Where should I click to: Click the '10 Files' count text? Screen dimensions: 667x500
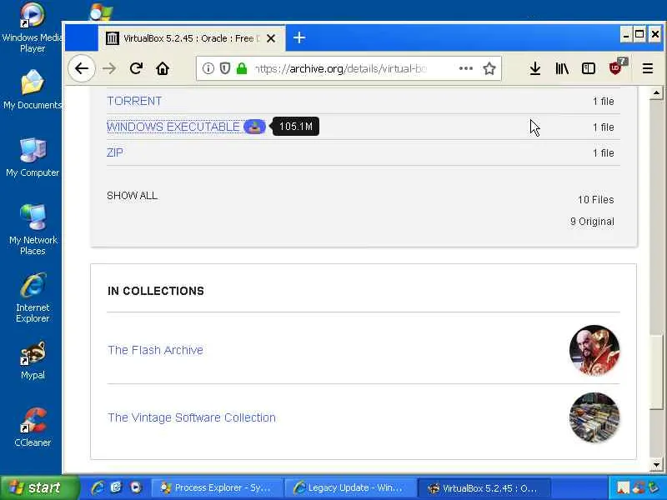point(595,200)
